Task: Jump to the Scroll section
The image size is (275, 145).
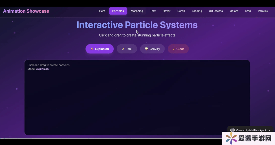Action: (181, 11)
